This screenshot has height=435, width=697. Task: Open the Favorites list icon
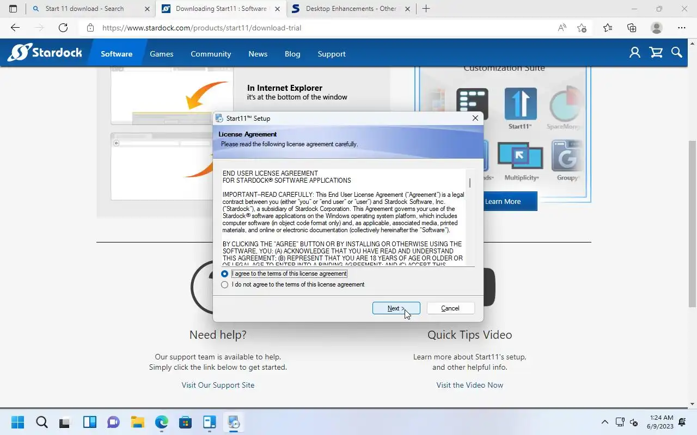tap(608, 28)
